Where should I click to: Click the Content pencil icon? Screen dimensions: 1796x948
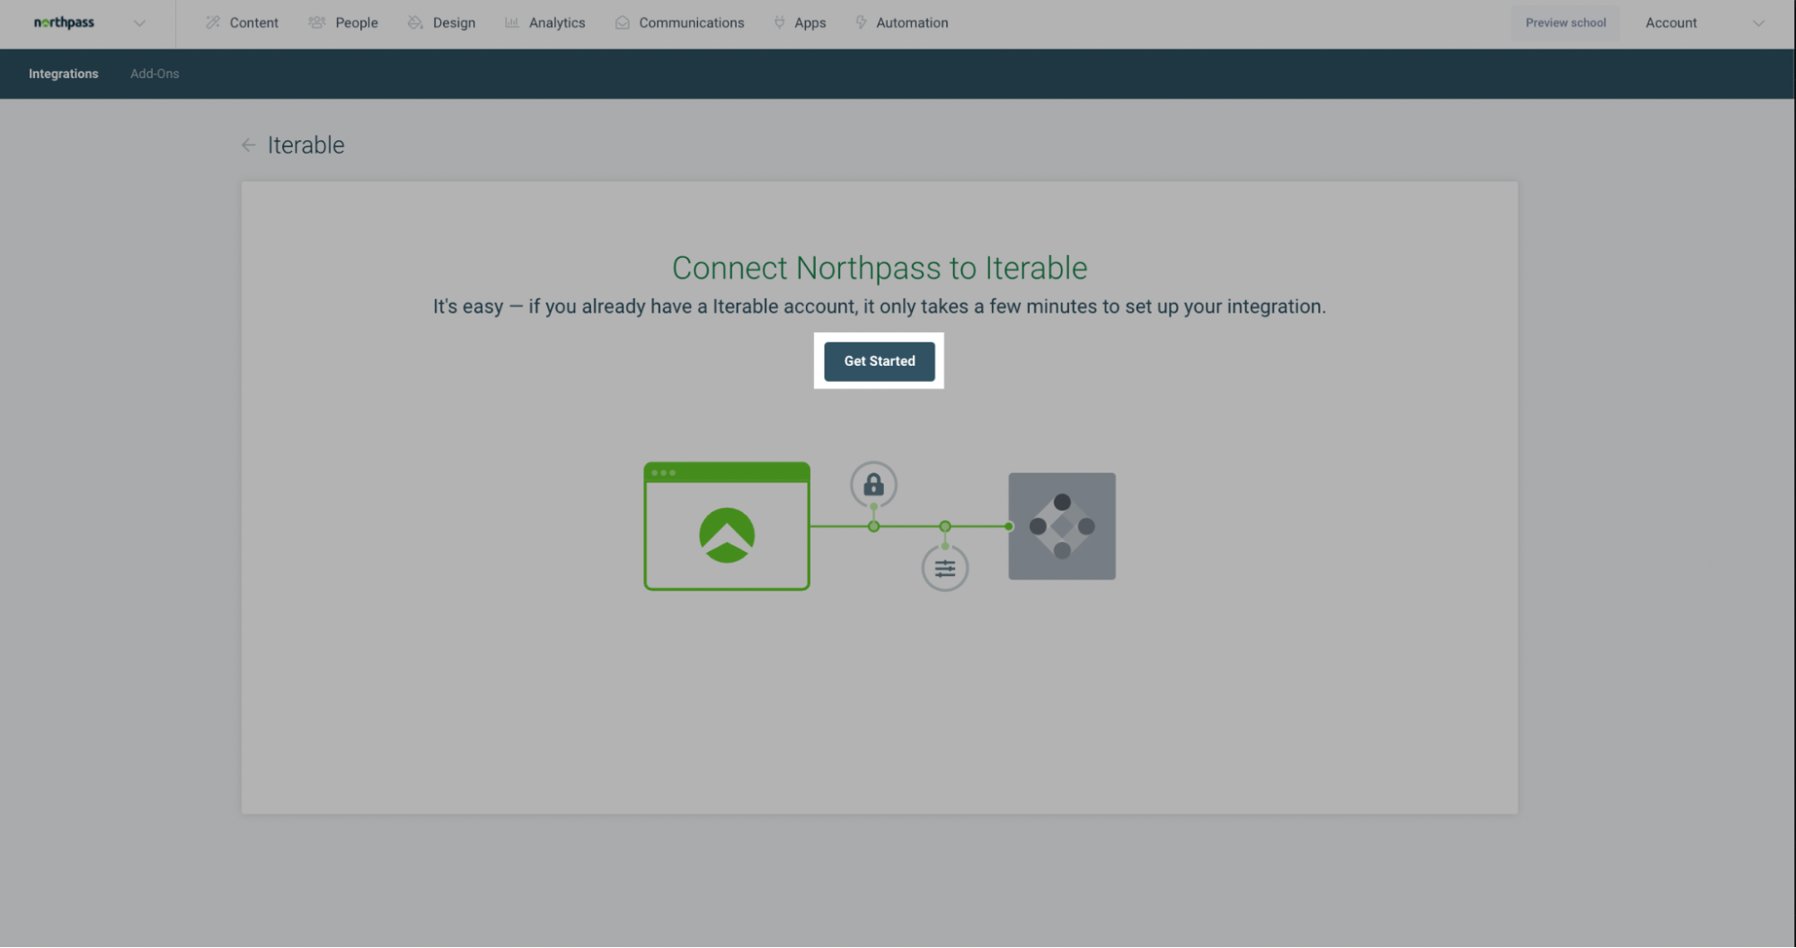(213, 22)
